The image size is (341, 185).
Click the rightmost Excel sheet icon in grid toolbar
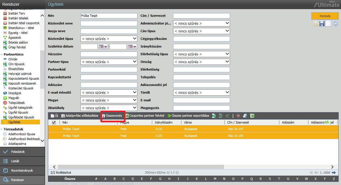pyautogui.click(x=252, y=116)
